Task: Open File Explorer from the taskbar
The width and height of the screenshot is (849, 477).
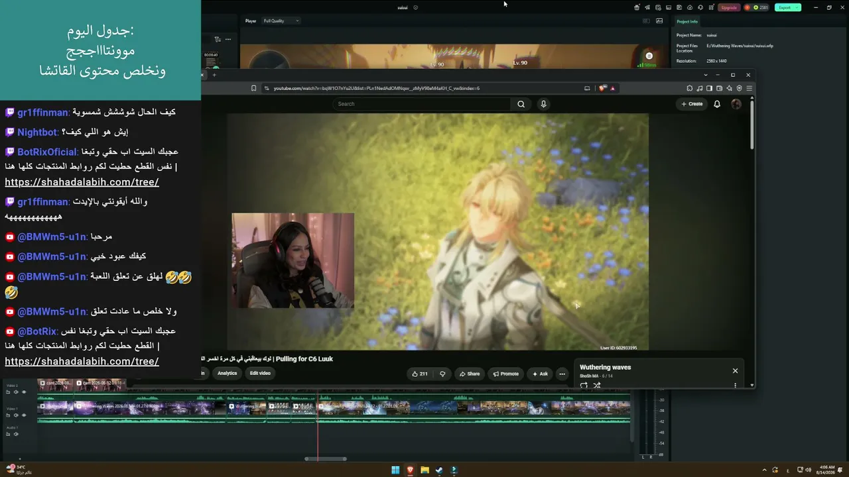Action: coord(424,470)
